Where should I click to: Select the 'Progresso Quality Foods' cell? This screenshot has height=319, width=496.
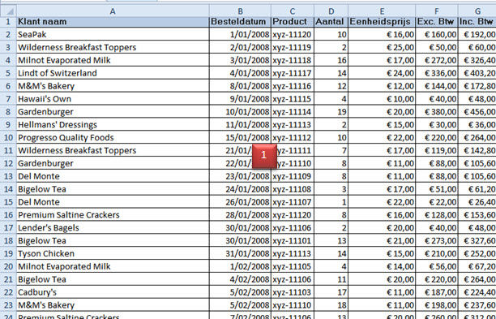pyautogui.click(x=113, y=137)
